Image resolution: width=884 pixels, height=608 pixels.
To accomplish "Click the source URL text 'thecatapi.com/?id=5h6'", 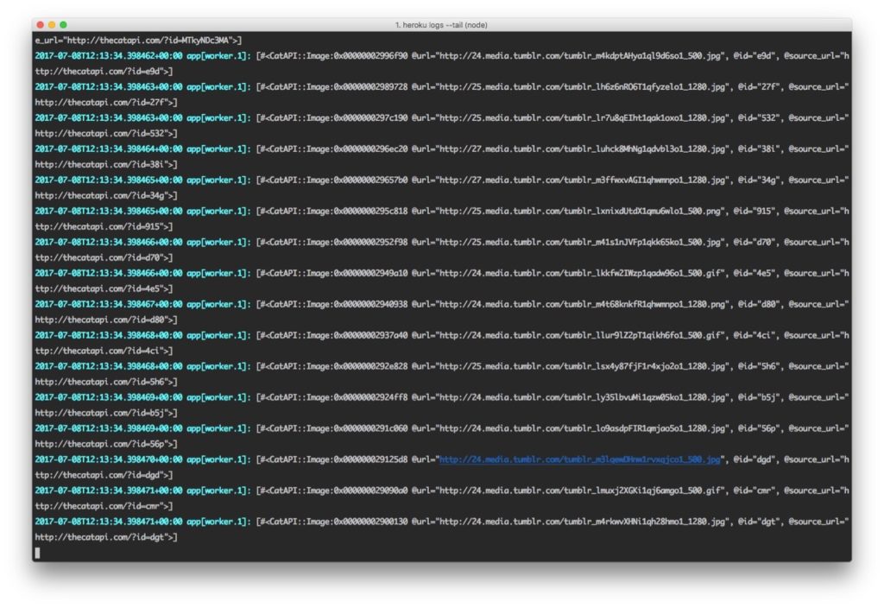I will tap(115, 382).
